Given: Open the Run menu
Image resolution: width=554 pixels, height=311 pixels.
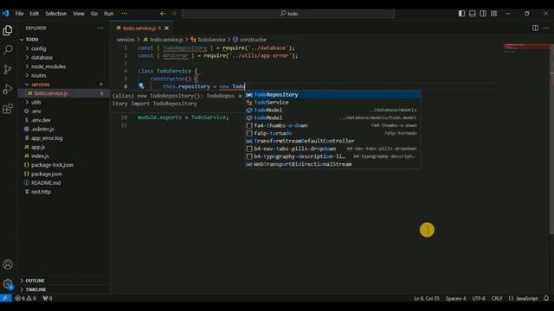Looking at the screenshot, I should click(109, 14).
